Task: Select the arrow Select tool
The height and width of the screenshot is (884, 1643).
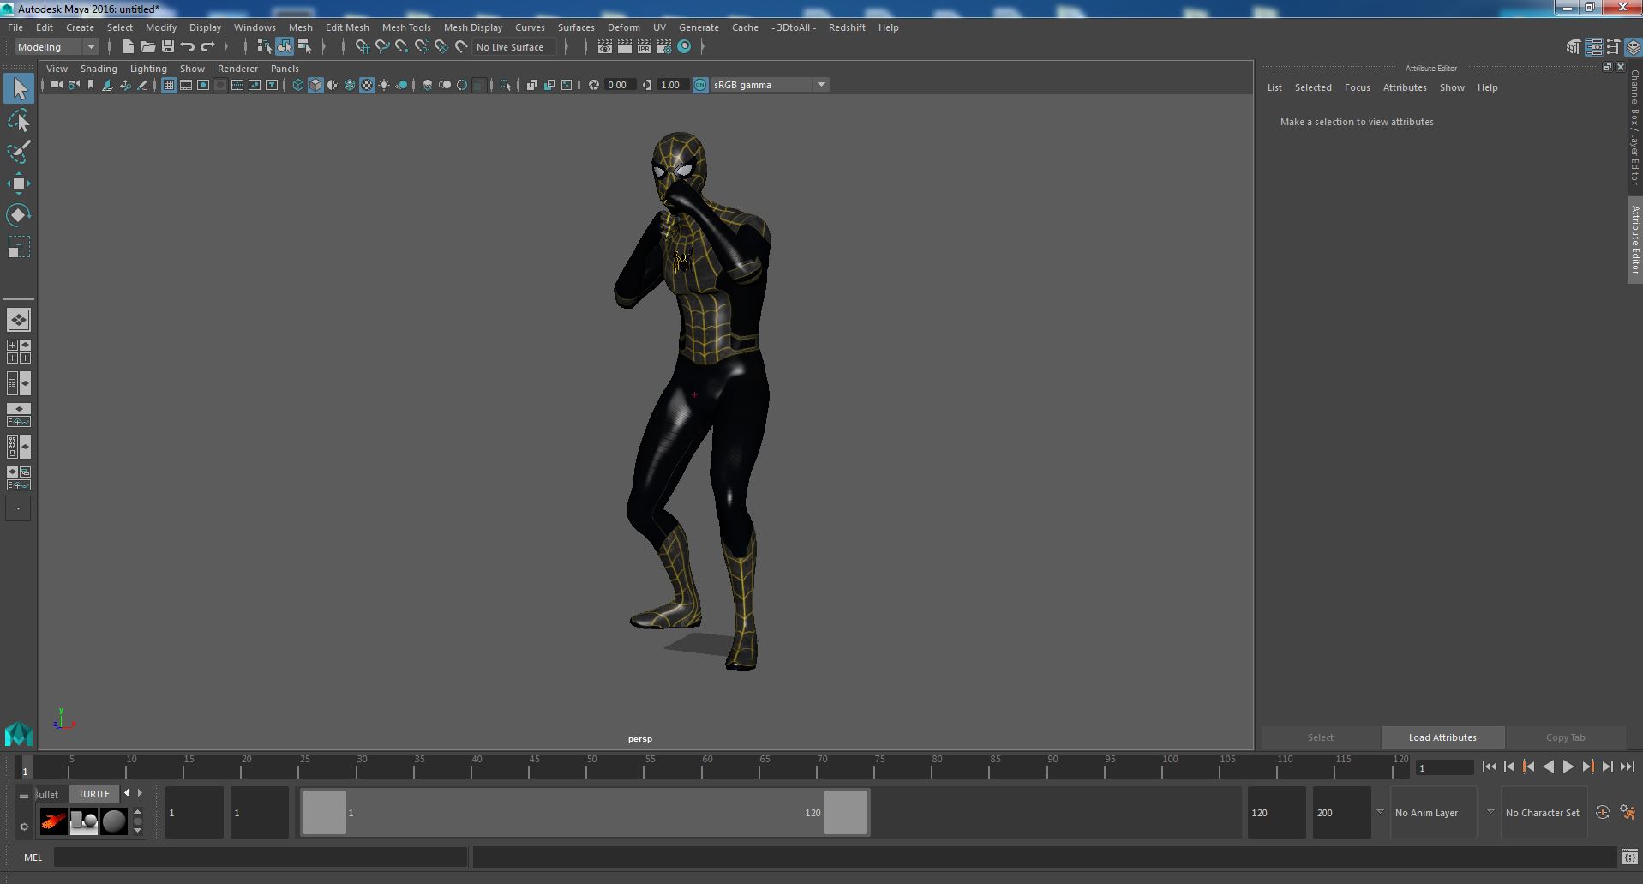Action: tap(19, 88)
